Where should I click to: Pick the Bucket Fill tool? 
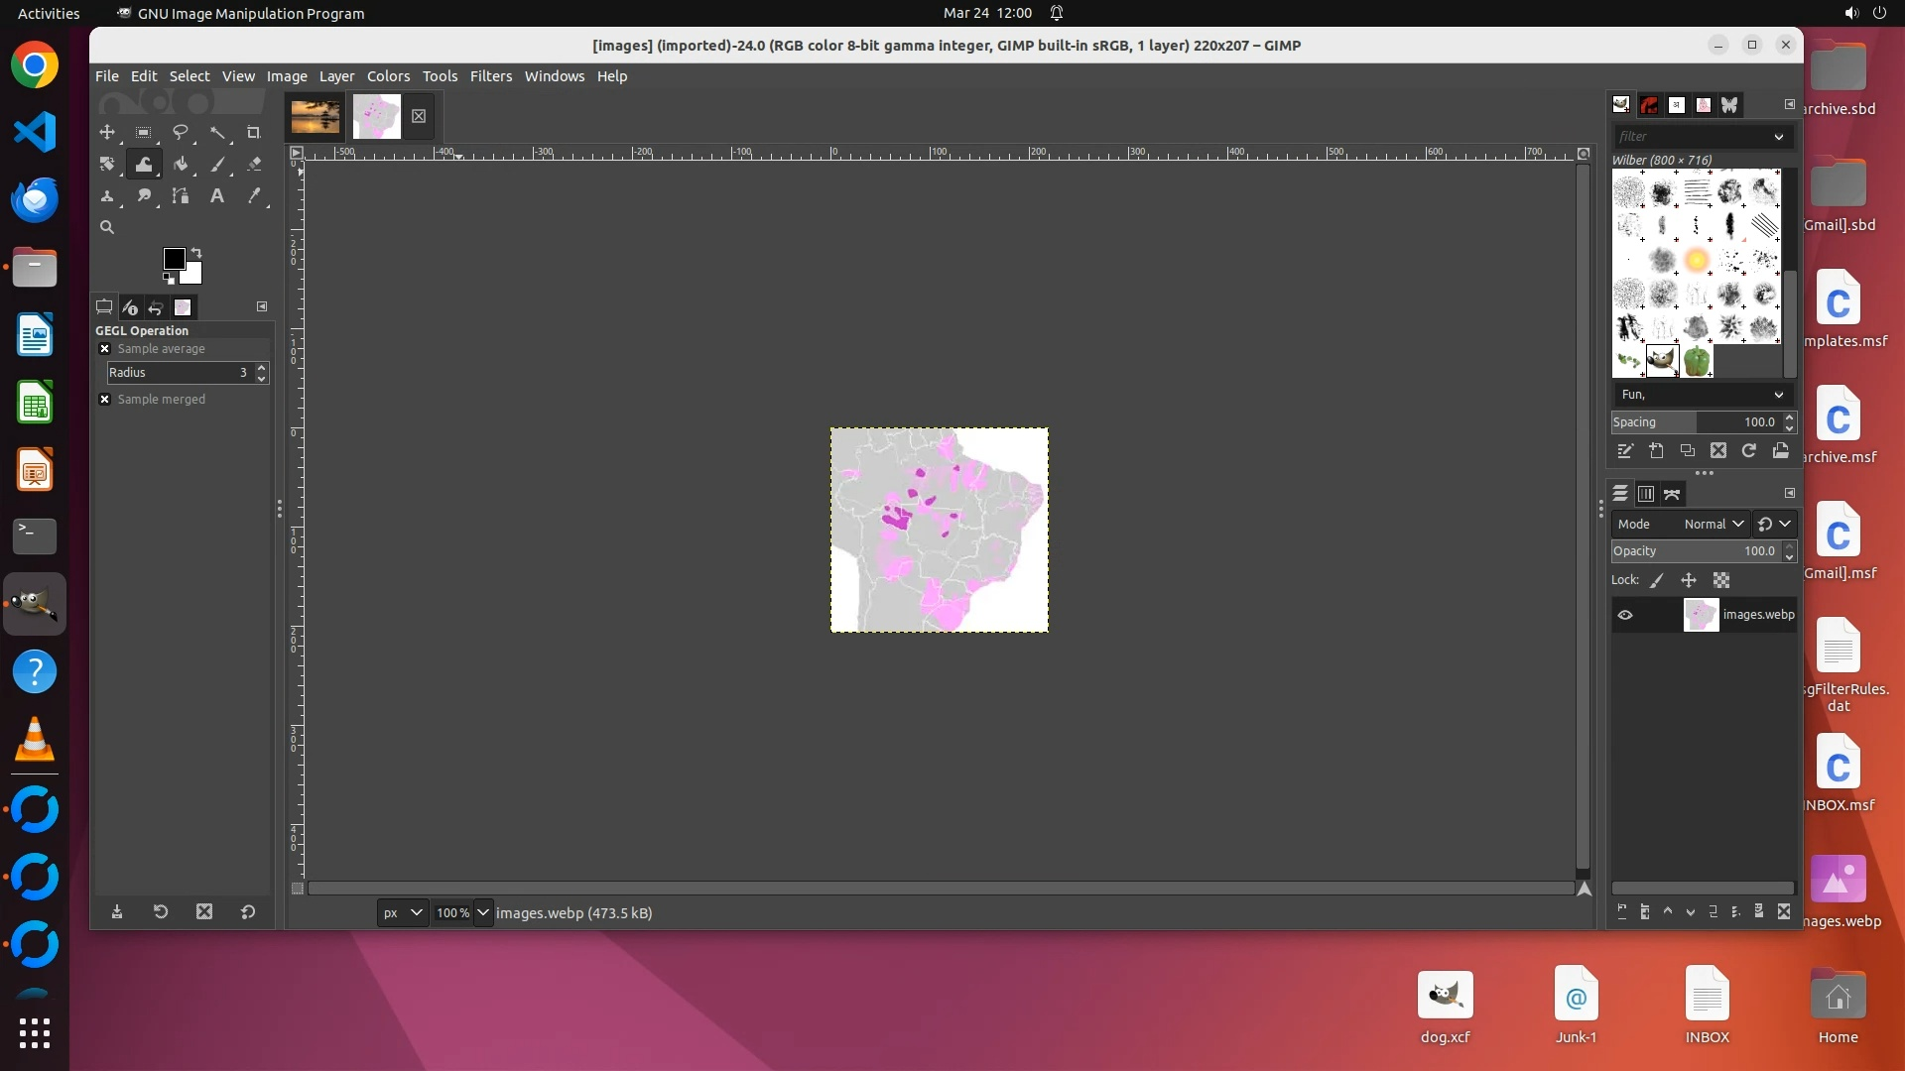point(181,164)
